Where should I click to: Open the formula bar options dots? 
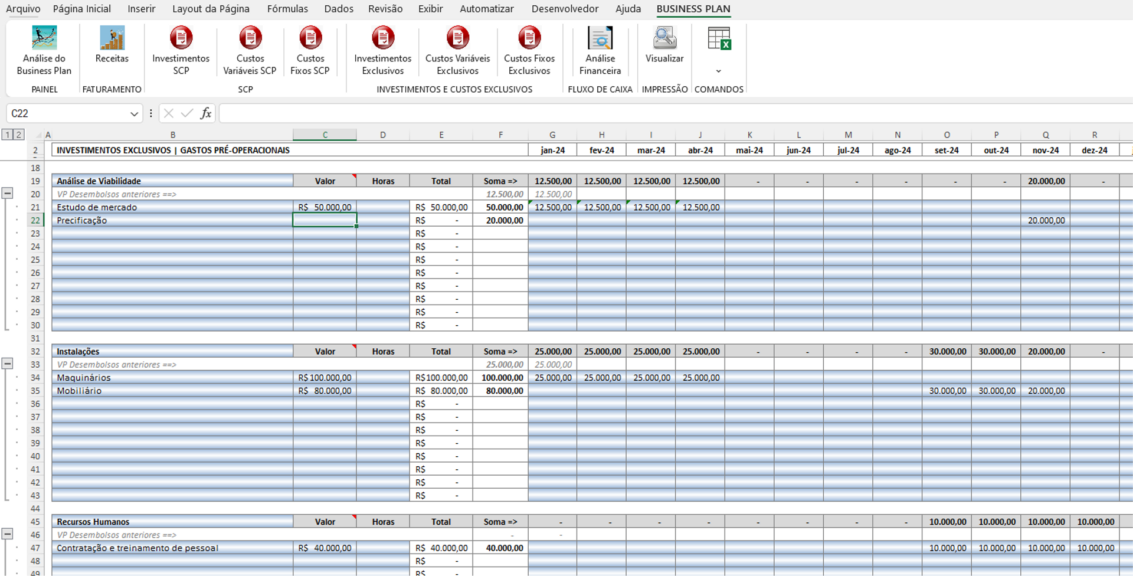[151, 113]
